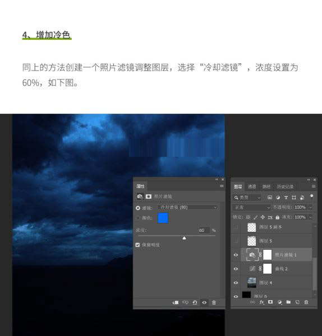Toggle 保留明度 checkbox
322x336 pixels.
click(137, 245)
